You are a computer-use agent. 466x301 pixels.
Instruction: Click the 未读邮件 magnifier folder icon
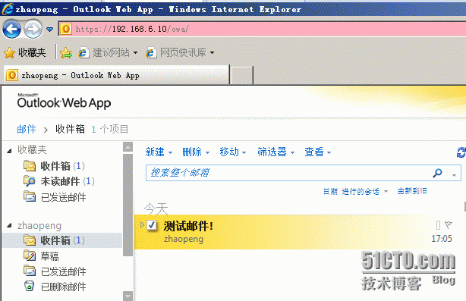click(x=30, y=180)
